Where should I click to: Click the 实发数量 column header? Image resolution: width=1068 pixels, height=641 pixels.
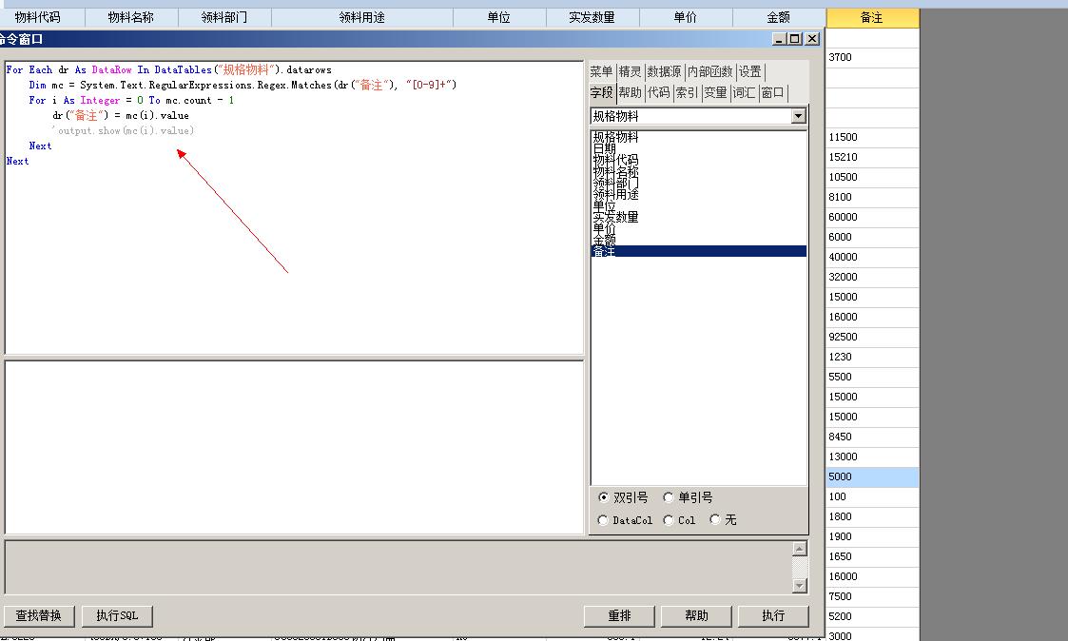592,18
